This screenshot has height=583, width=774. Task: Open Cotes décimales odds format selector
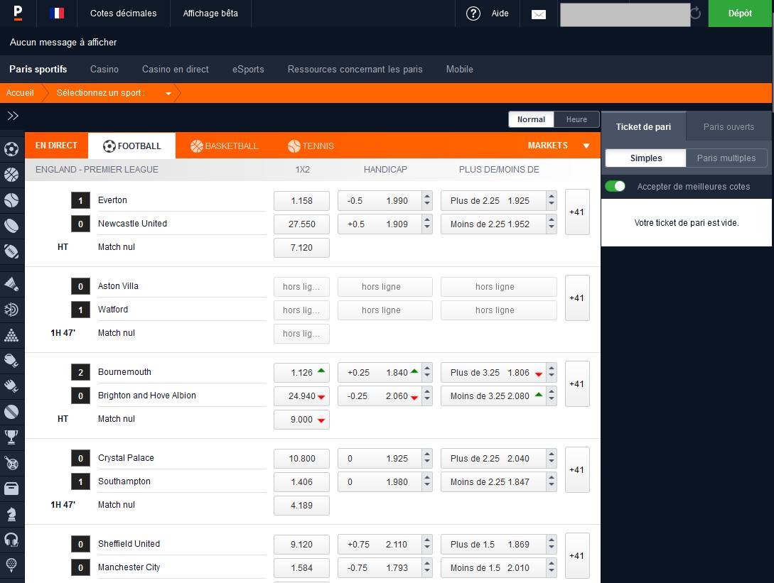click(124, 13)
